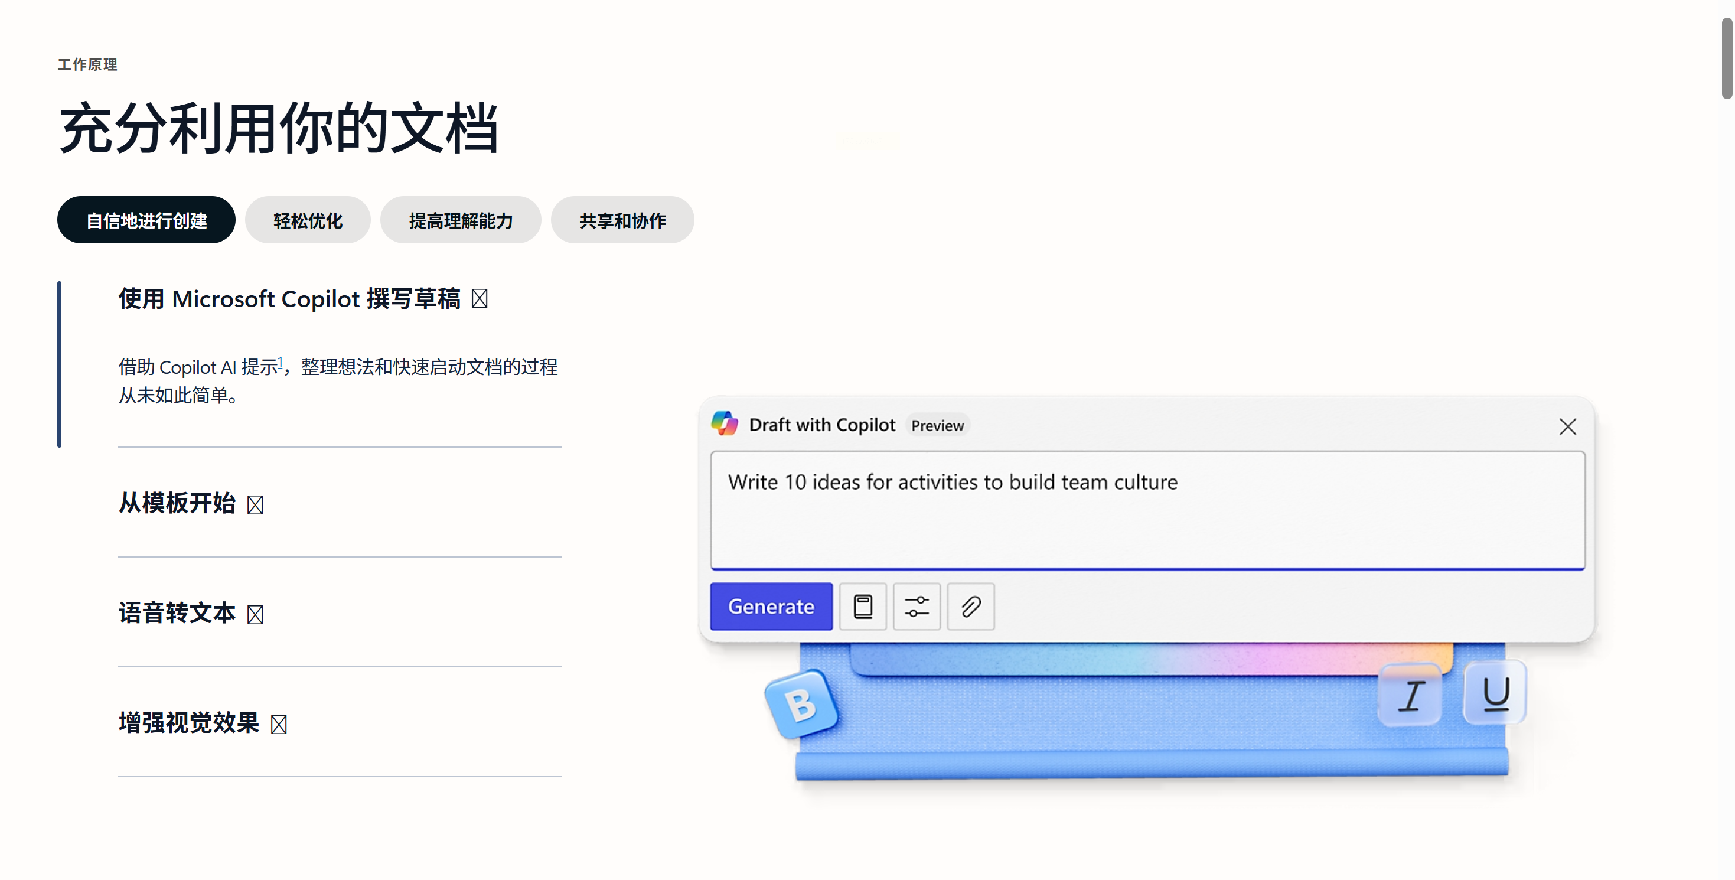Image resolution: width=1735 pixels, height=880 pixels.
Task: Click the notebook icon beside Generate
Action: point(863,607)
